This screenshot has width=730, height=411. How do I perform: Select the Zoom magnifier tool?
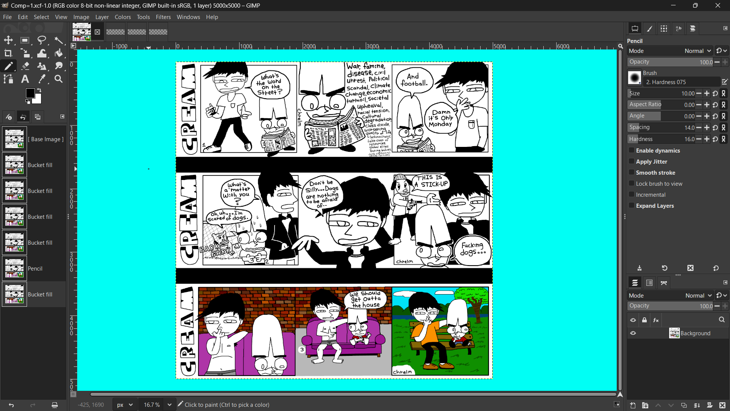[x=59, y=79]
